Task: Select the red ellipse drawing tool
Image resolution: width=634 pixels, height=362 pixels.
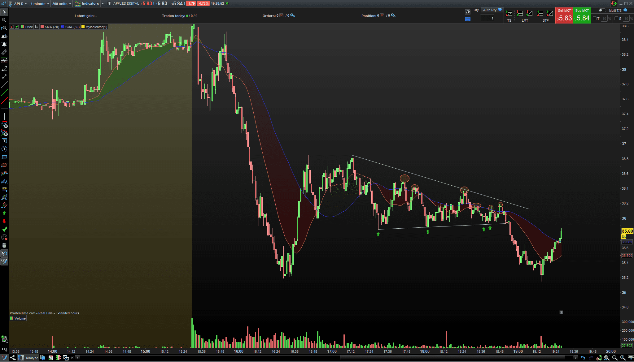Action: tap(4, 165)
